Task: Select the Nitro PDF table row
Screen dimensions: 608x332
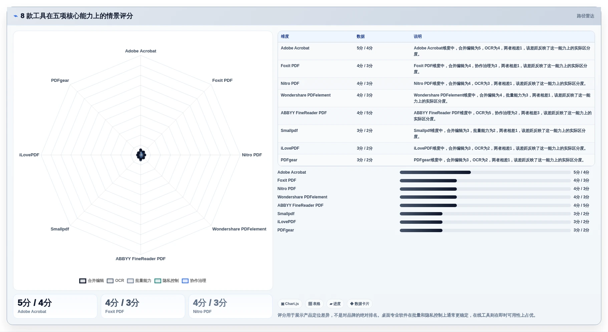Action: 436,84
